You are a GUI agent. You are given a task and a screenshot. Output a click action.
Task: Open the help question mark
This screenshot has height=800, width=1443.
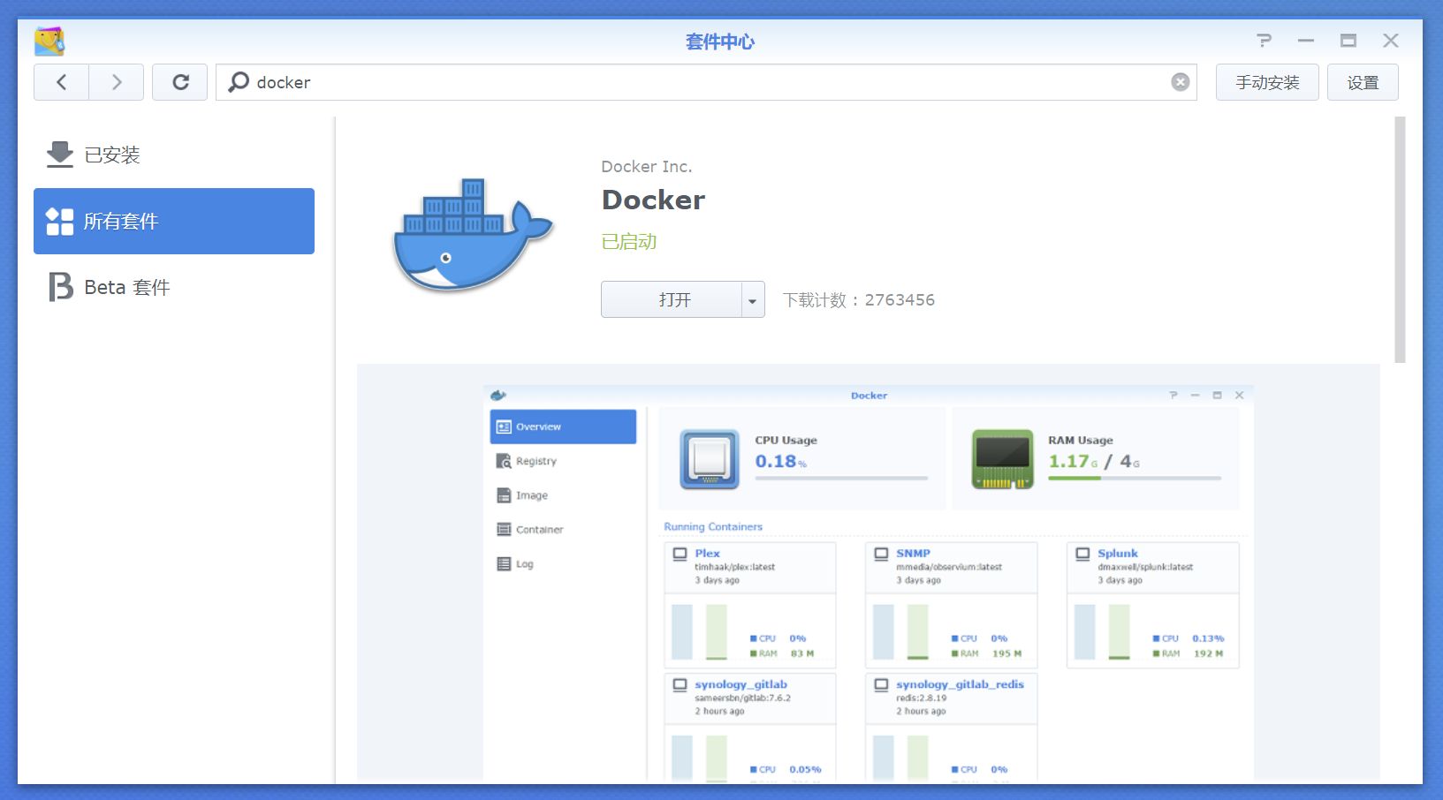(x=1264, y=41)
